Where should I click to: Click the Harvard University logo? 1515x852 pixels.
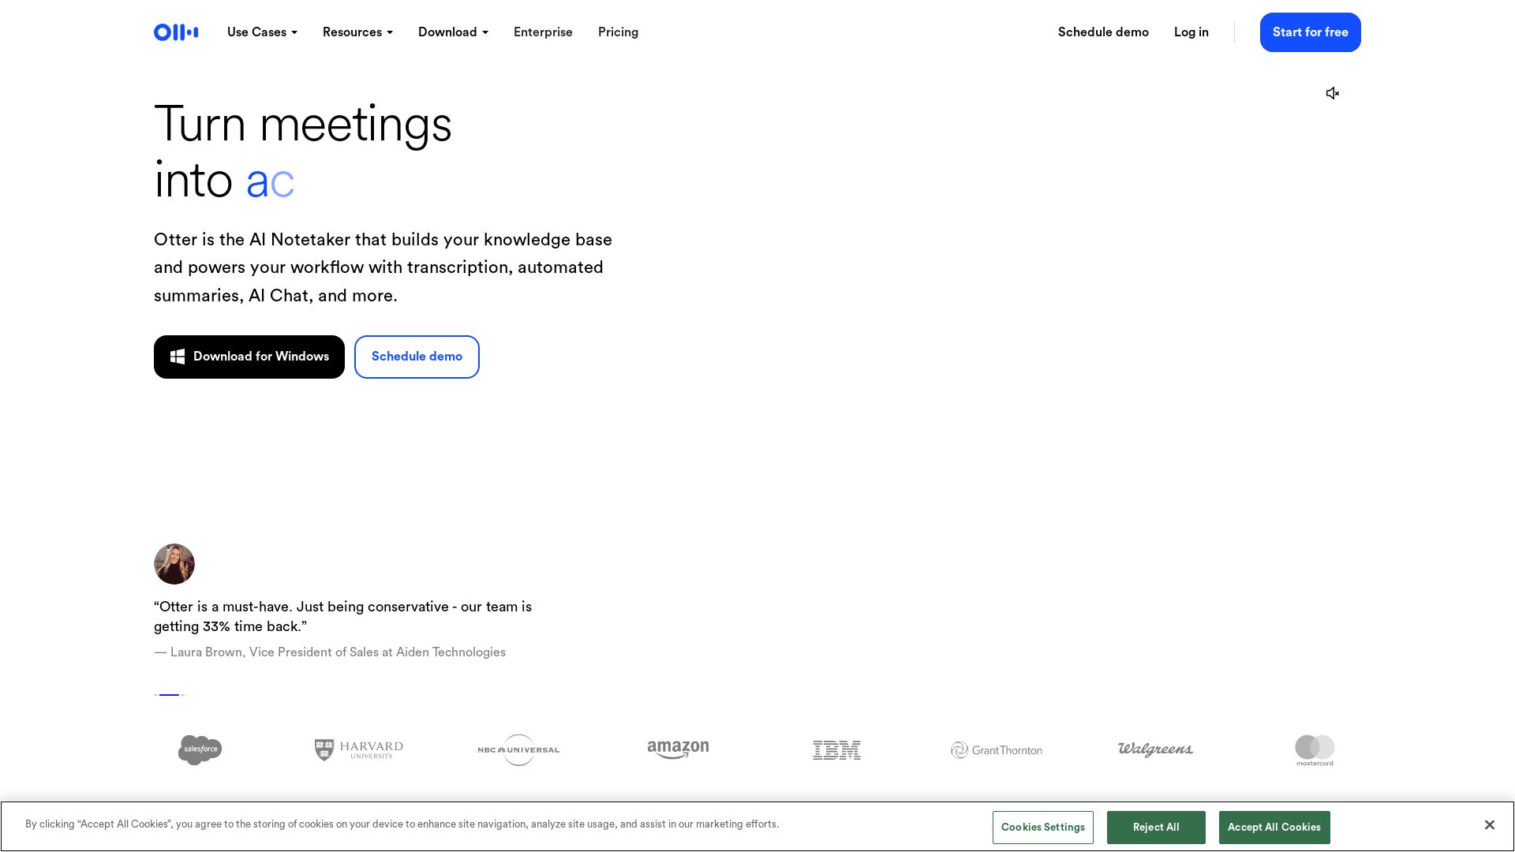click(359, 749)
